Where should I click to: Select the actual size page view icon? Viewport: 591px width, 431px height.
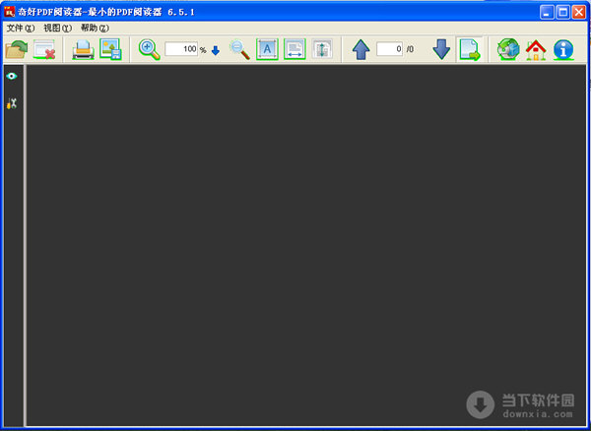coord(267,49)
